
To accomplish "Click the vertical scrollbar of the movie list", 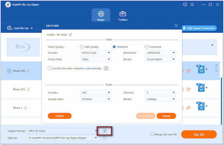I will click(x=221, y=101).
